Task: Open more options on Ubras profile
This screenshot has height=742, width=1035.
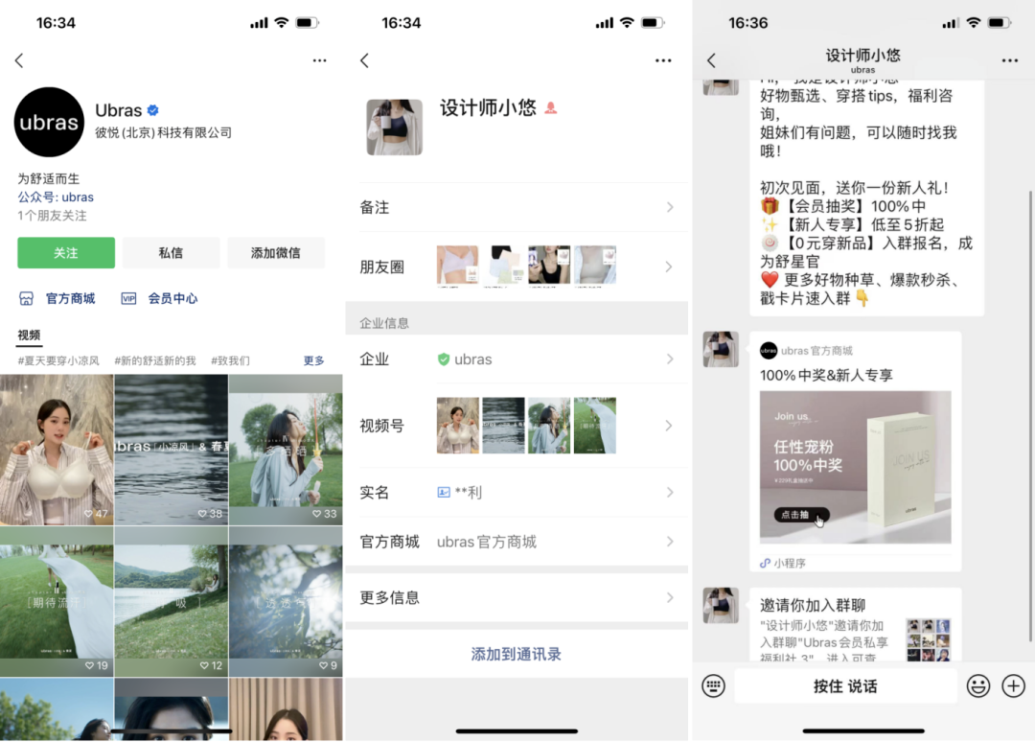Action: (x=319, y=60)
